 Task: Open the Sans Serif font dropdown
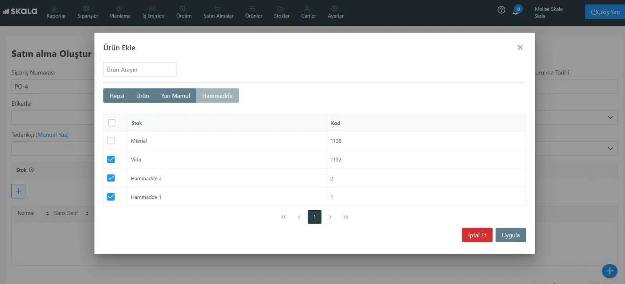pos(71,213)
